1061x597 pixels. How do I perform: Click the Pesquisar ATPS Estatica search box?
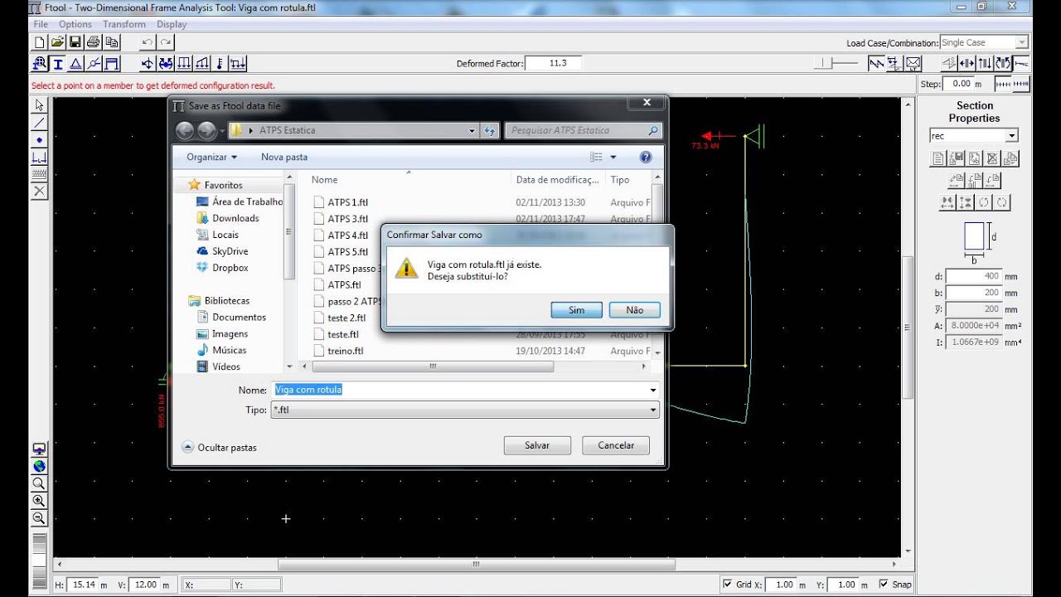[x=584, y=130]
